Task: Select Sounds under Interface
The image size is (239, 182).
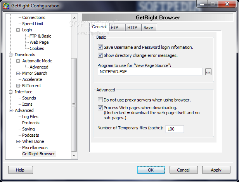Action: pyautogui.click(x=29, y=98)
